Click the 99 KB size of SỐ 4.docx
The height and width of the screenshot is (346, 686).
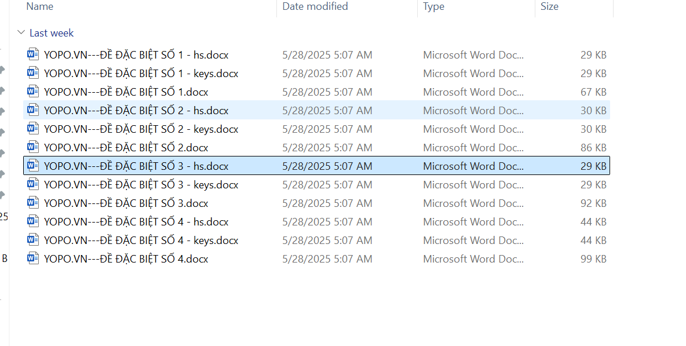click(x=593, y=259)
